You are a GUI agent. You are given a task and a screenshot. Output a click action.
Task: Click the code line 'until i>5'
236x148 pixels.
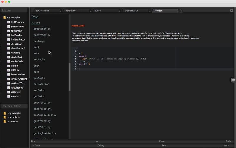click(84, 64)
